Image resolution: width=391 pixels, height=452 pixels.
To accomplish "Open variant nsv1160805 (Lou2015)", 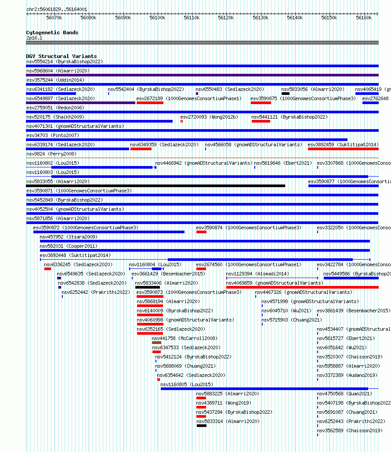I will click(x=187, y=384).
